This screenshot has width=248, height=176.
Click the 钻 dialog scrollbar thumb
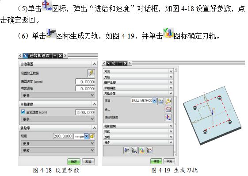click(176, 124)
